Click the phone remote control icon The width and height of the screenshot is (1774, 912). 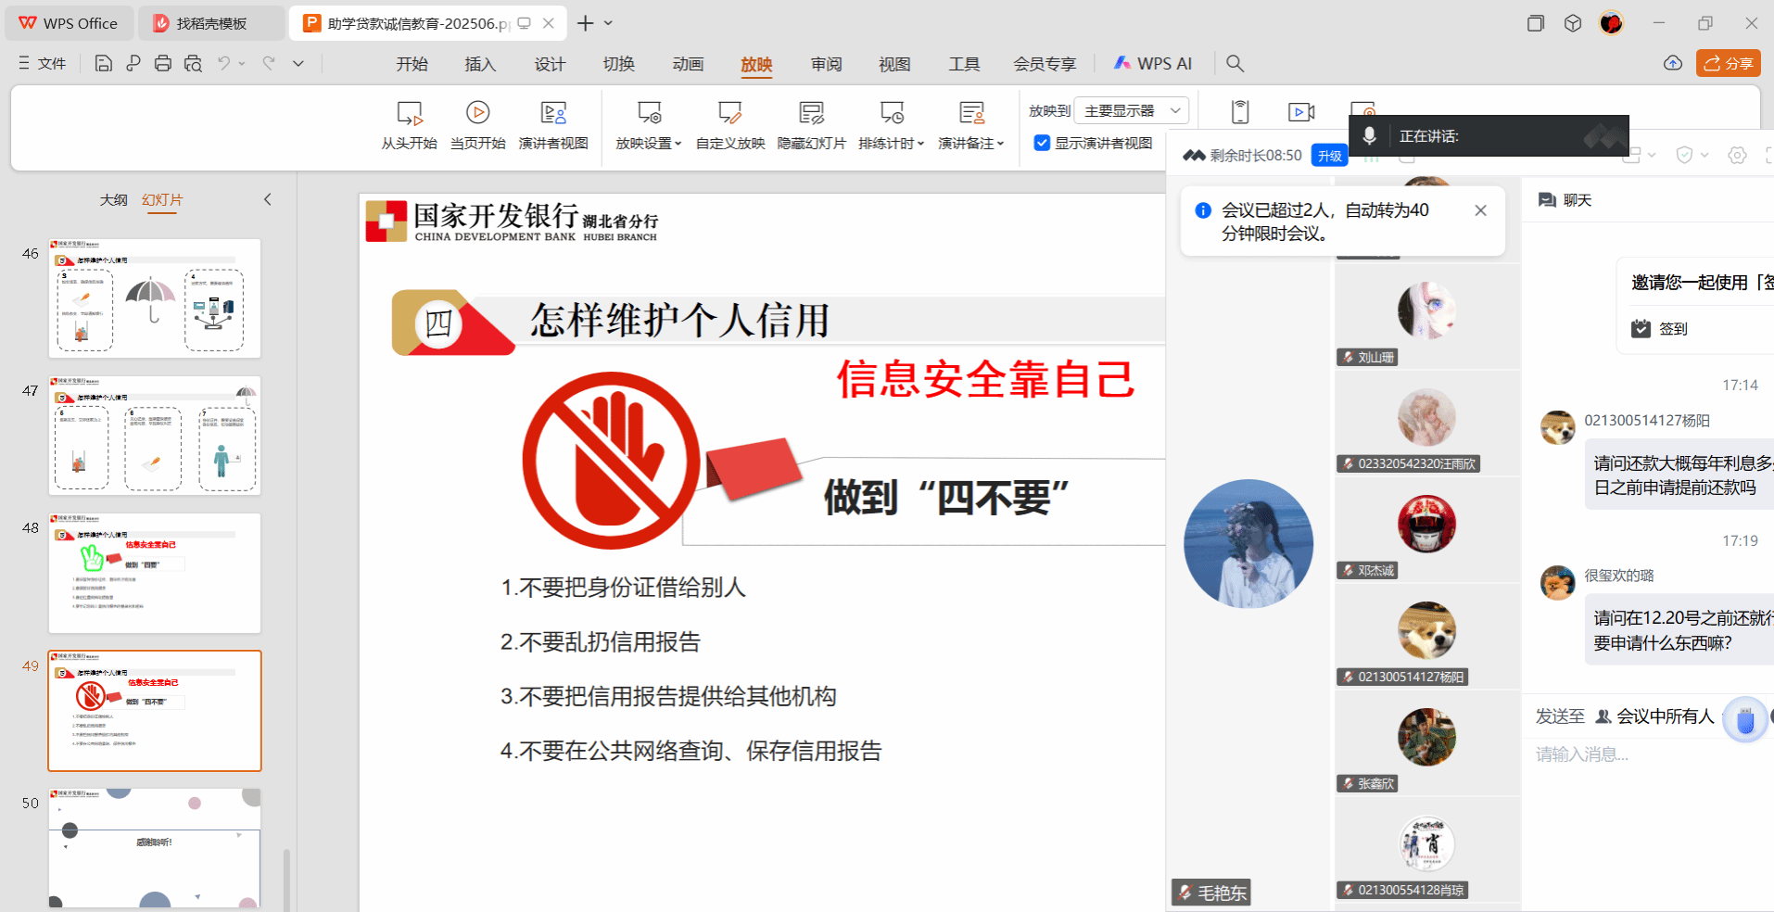[x=1240, y=112]
